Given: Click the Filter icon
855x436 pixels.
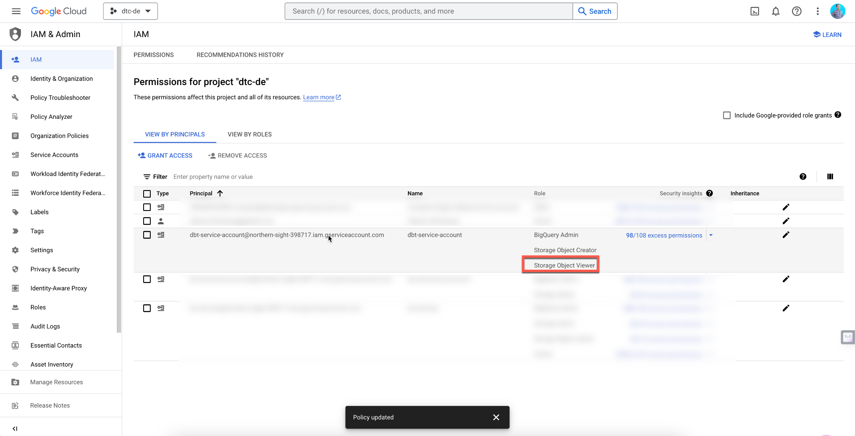Looking at the screenshot, I should click(x=147, y=177).
